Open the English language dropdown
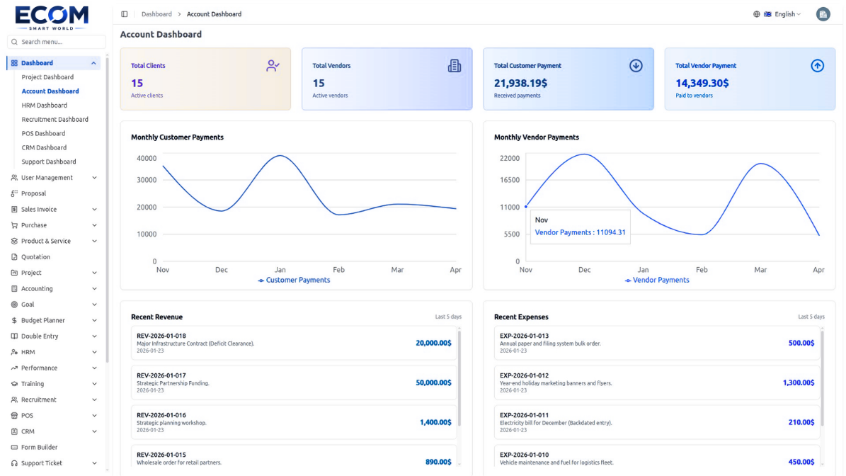This screenshot has height=476, width=846. 782,14
